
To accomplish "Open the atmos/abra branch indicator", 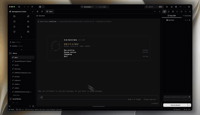I will [87, 7].
